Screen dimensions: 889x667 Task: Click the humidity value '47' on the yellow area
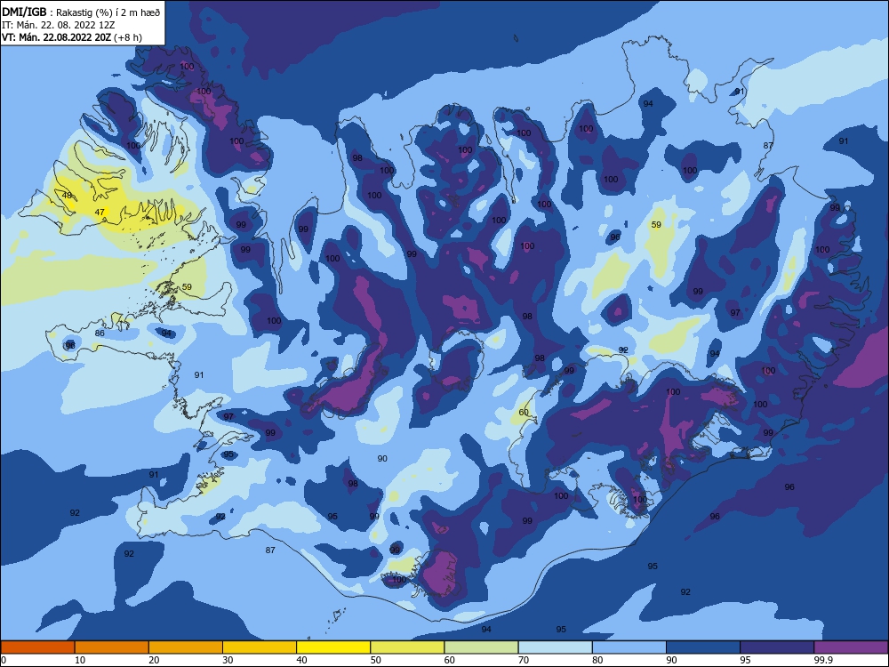[100, 213]
